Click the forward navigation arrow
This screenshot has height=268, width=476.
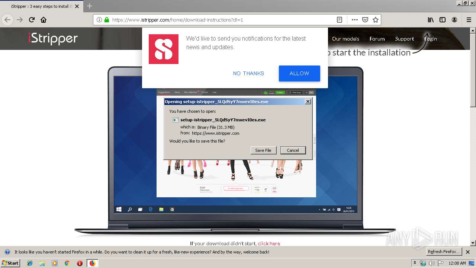(20, 20)
